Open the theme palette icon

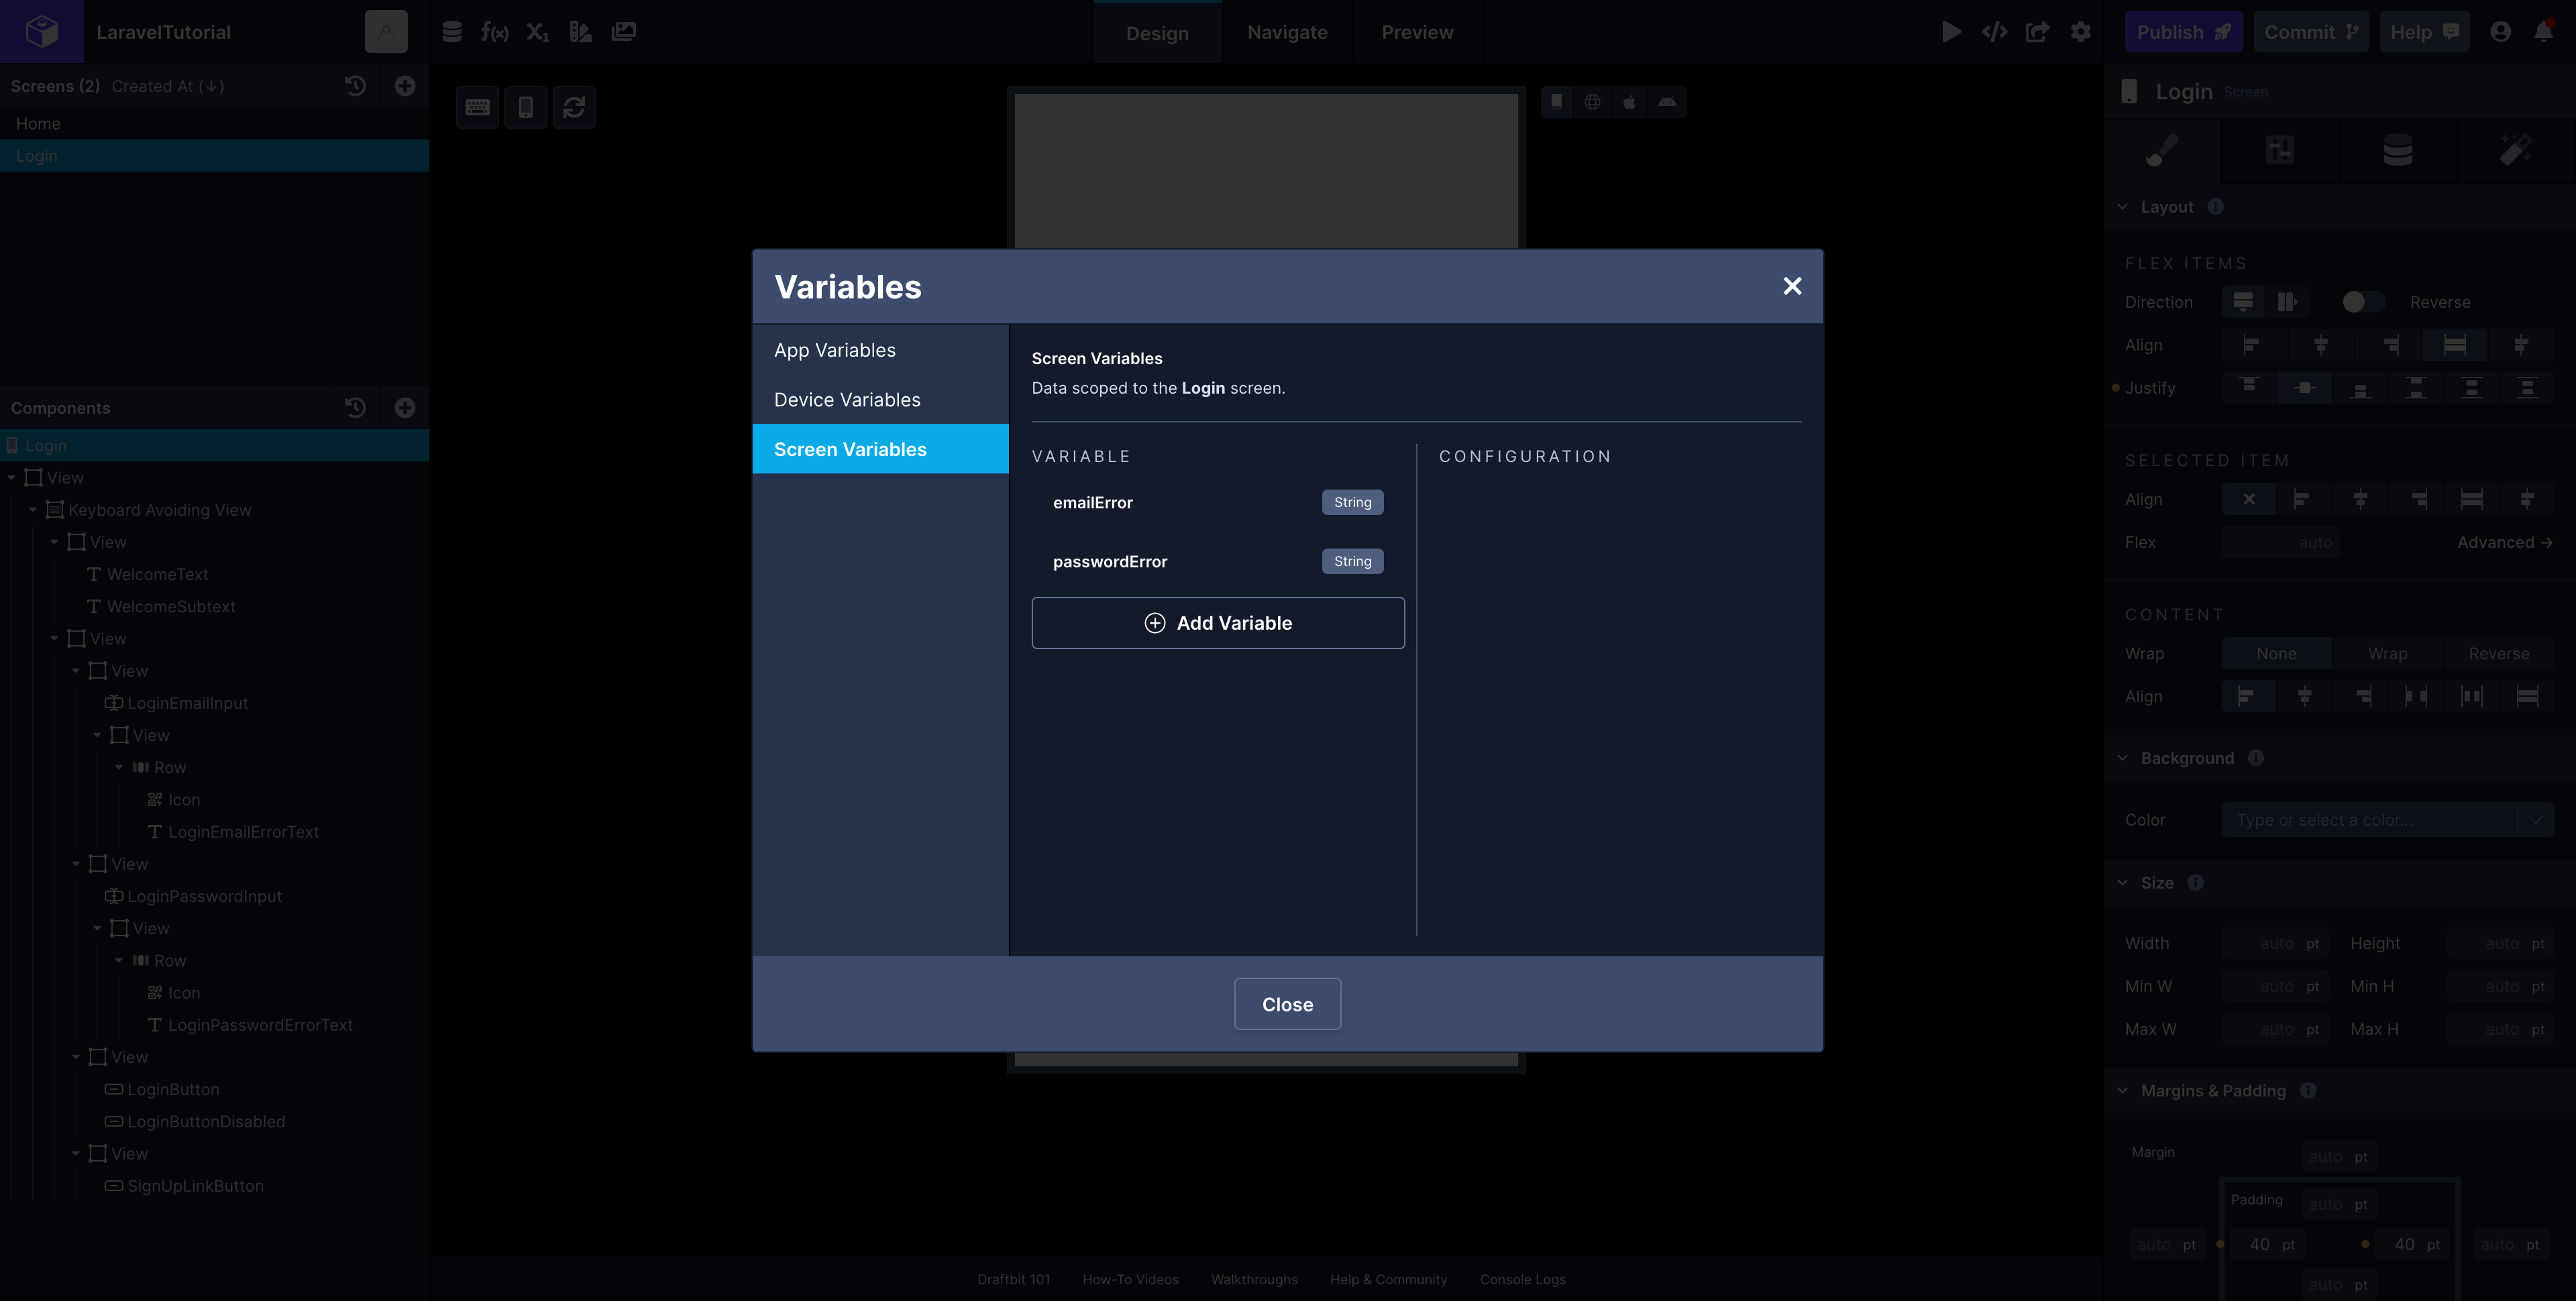[x=580, y=32]
